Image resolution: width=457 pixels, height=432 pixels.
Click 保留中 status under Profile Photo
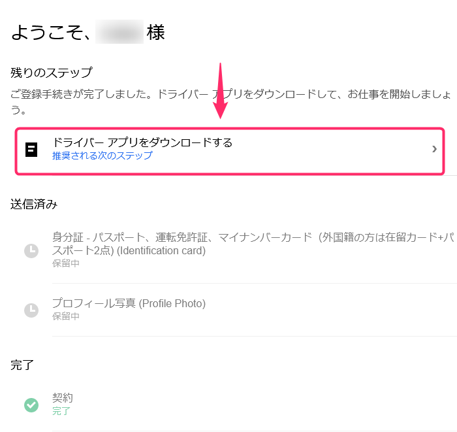(65, 316)
